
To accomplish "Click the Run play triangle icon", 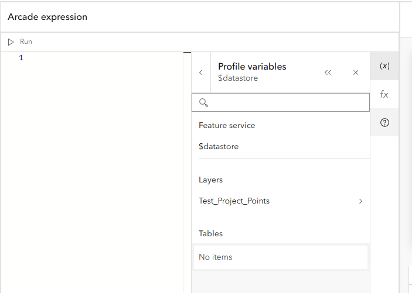I will pos(11,42).
